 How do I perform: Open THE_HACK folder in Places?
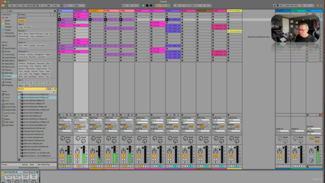(x=9, y=122)
